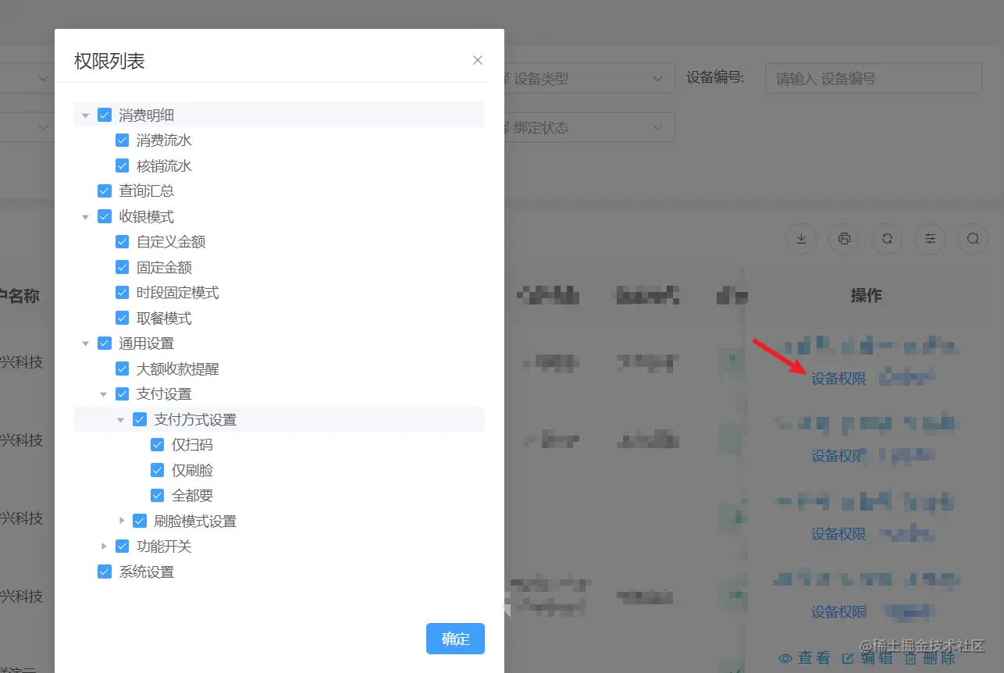
Task: Toggle the 仅扫码 checkbox
Action: 157,445
